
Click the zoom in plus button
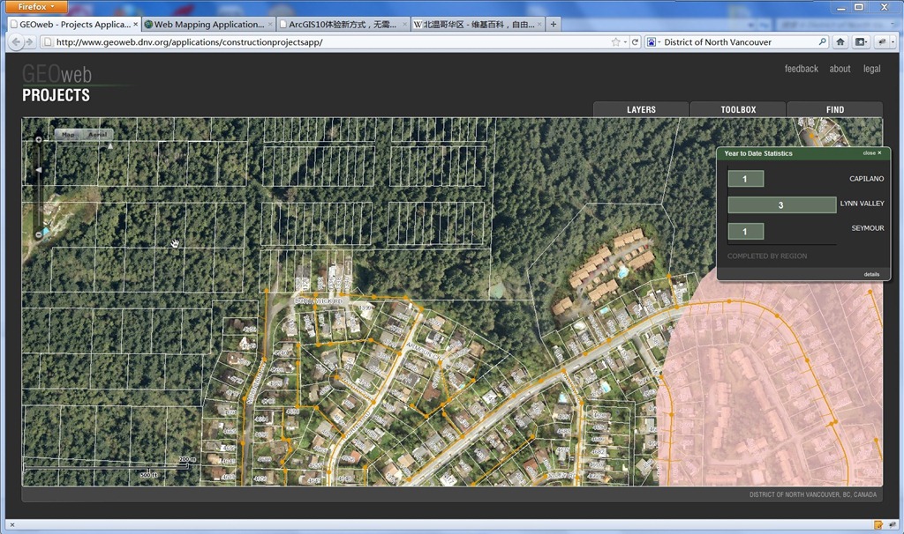[x=39, y=139]
